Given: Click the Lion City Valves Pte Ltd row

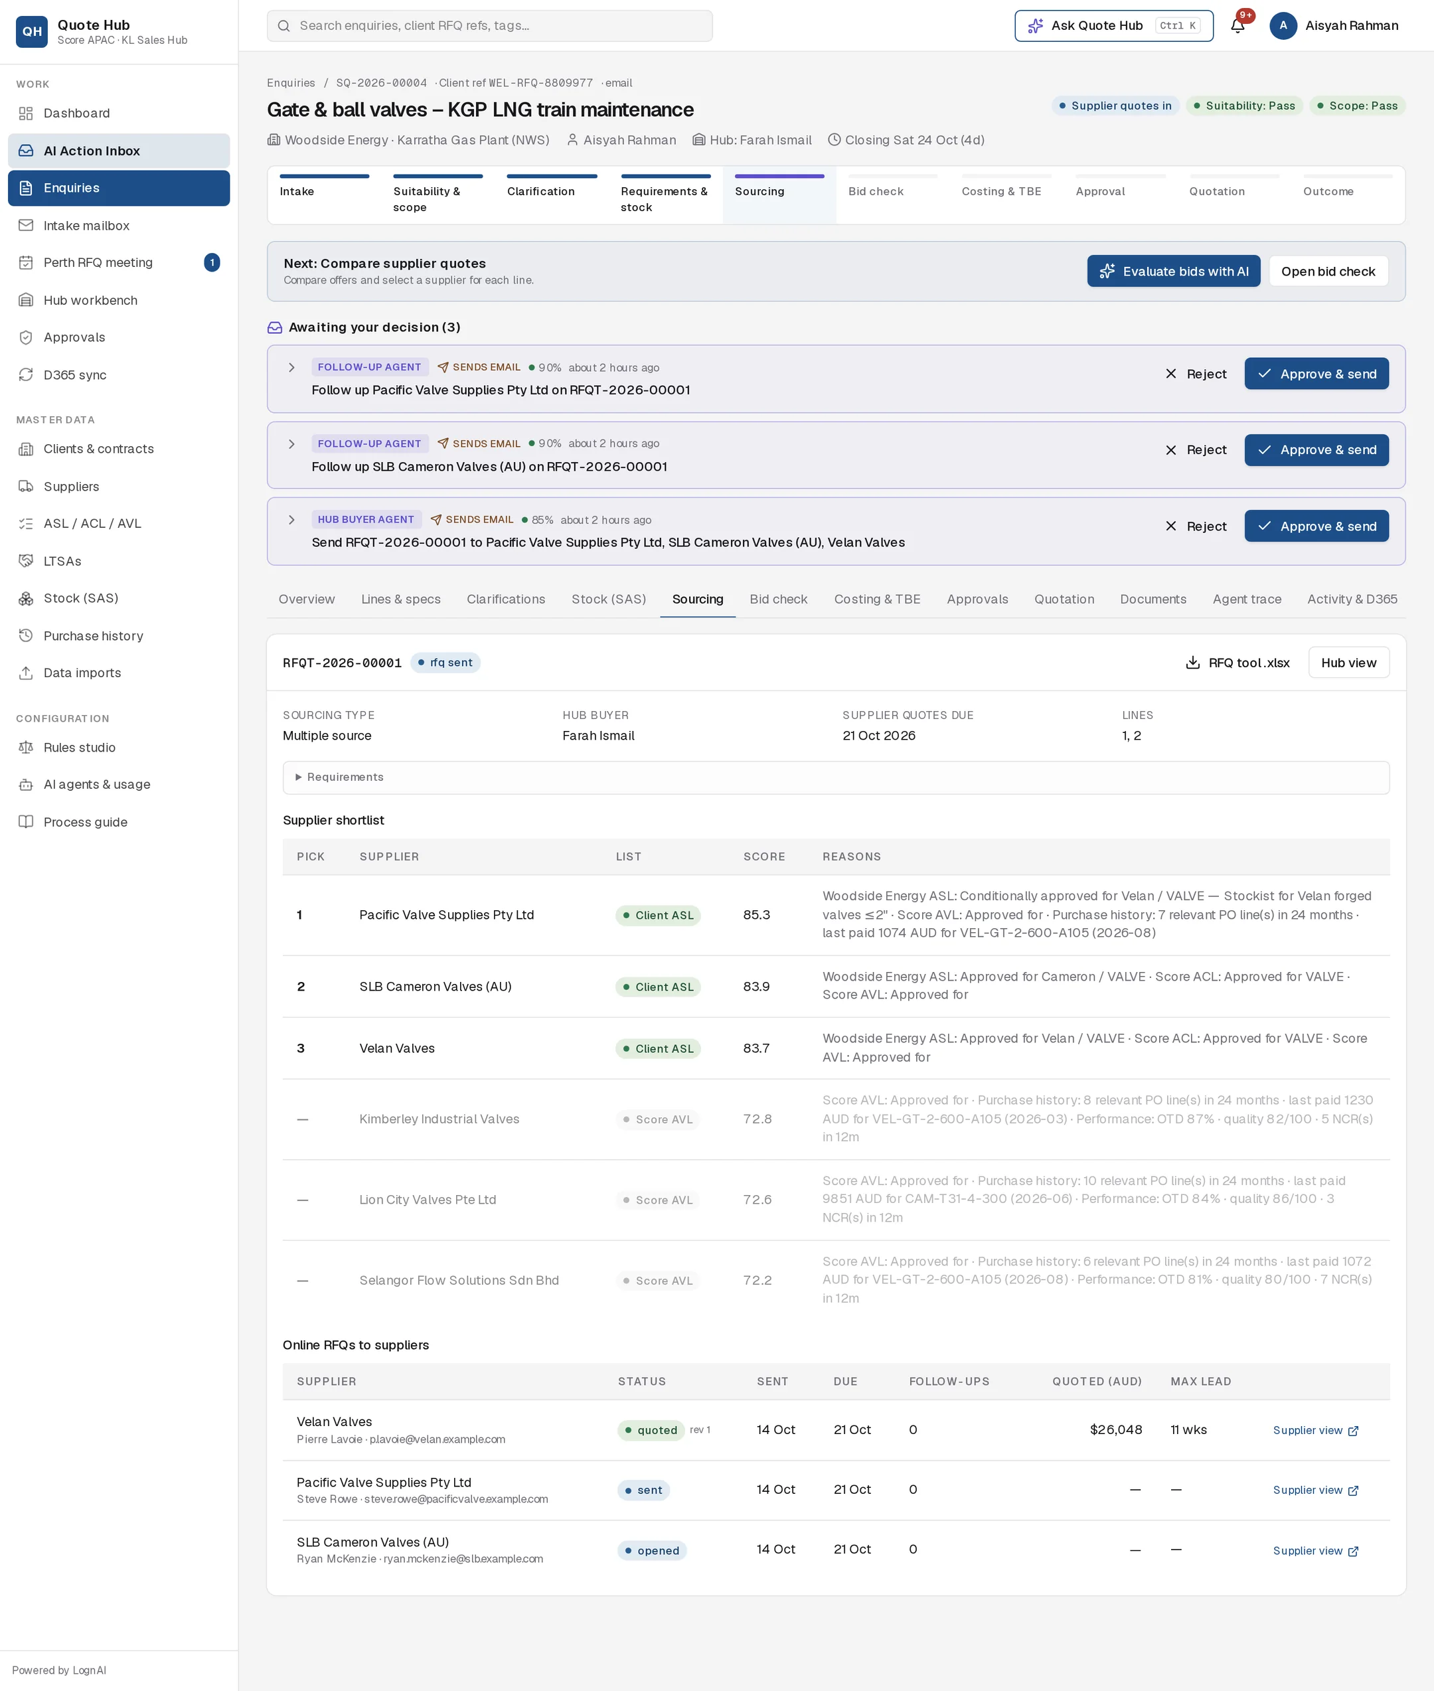Looking at the screenshot, I should pyautogui.click(x=836, y=1200).
